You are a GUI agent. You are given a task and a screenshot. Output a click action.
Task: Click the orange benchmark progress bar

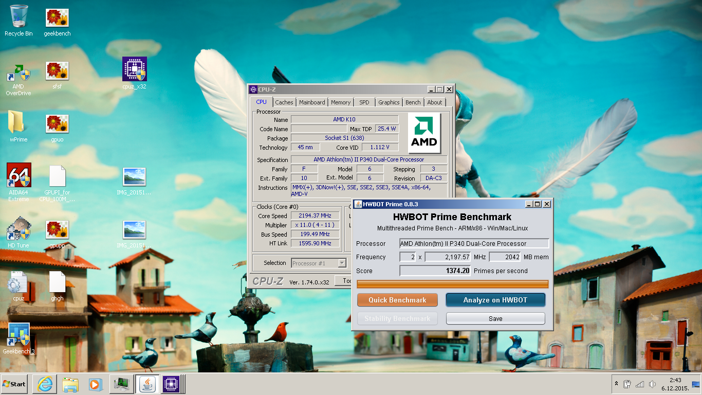tap(453, 284)
